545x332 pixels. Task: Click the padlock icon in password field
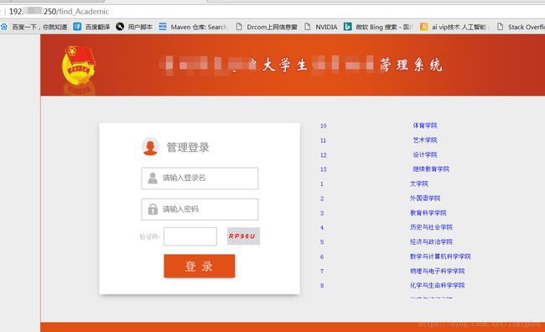pyautogui.click(x=153, y=209)
